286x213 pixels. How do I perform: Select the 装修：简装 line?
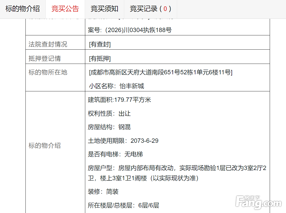point(103,192)
